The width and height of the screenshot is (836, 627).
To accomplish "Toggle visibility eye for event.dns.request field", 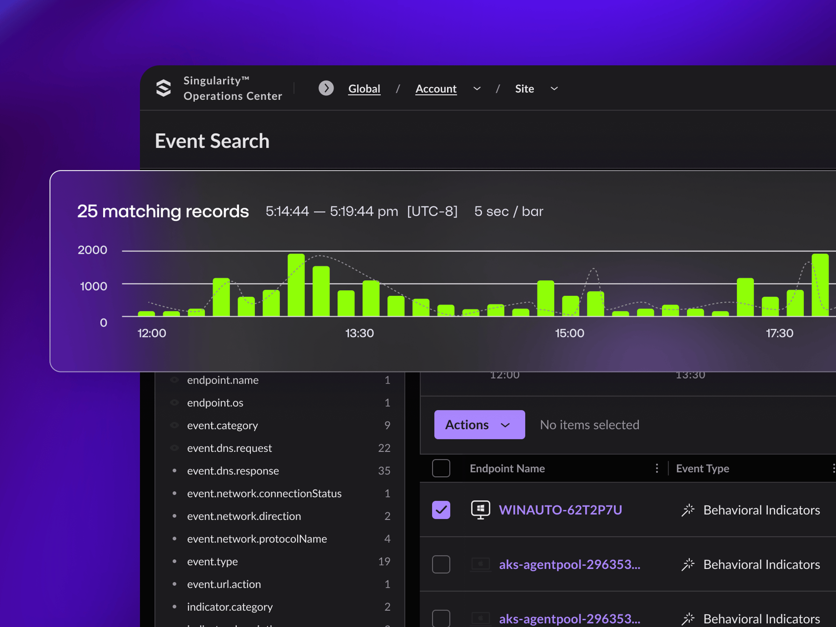I will (x=174, y=448).
